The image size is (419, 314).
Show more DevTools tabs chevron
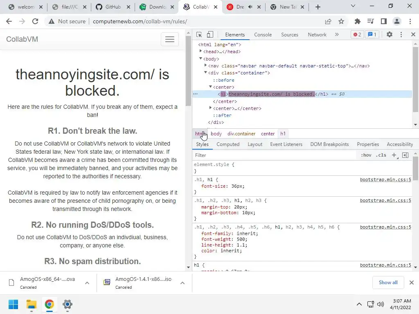337,34
